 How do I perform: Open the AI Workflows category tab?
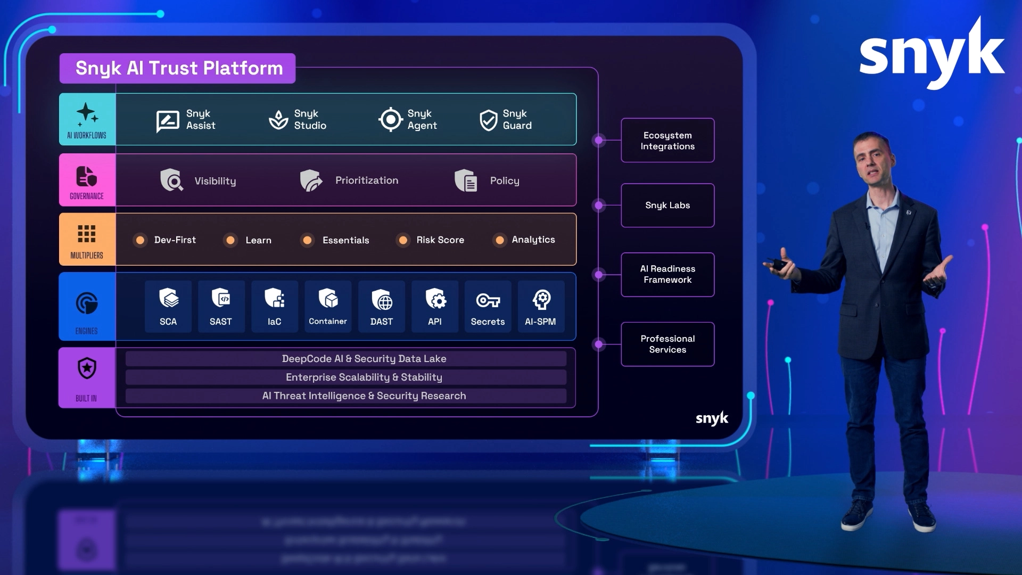[x=87, y=119]
